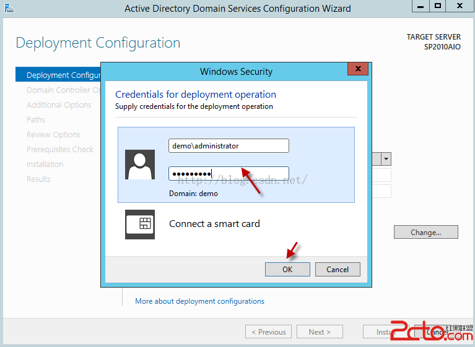Select Results step in sidebar

(x=38, y=179)
